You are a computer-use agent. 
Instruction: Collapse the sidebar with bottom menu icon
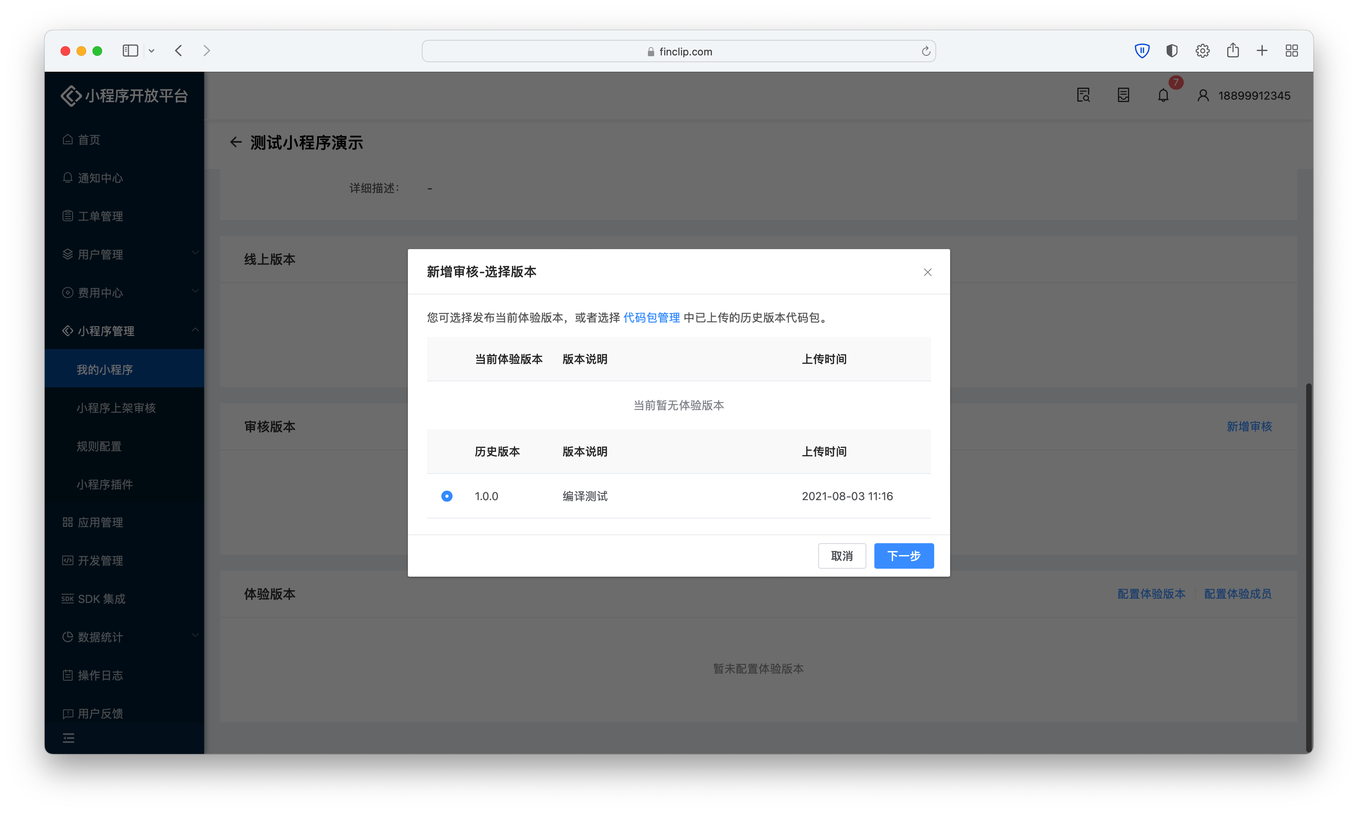point(69,738)
